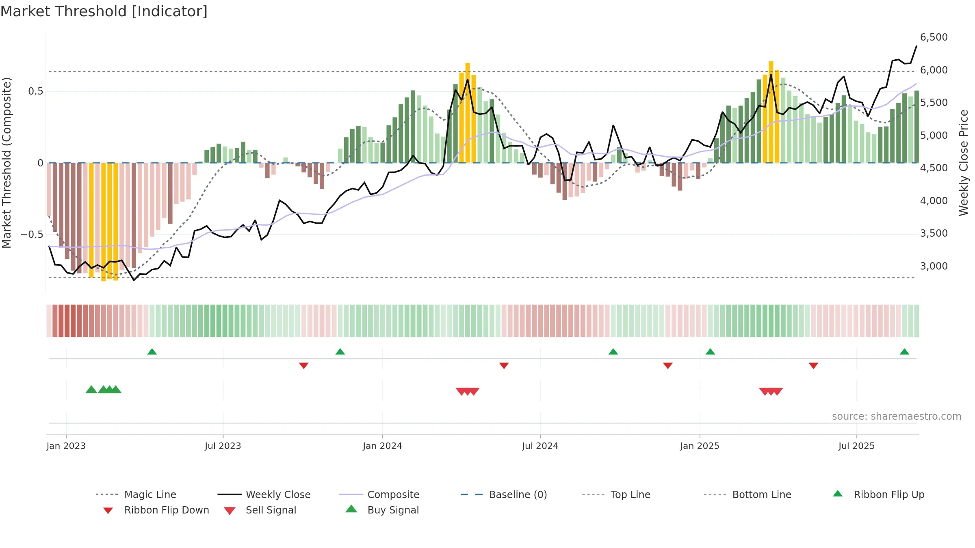The height and width of the screenshot is (548, 975).
Task: Toggle the Ribbon Flip Down legend entry
Action: [x=156, y=510]
